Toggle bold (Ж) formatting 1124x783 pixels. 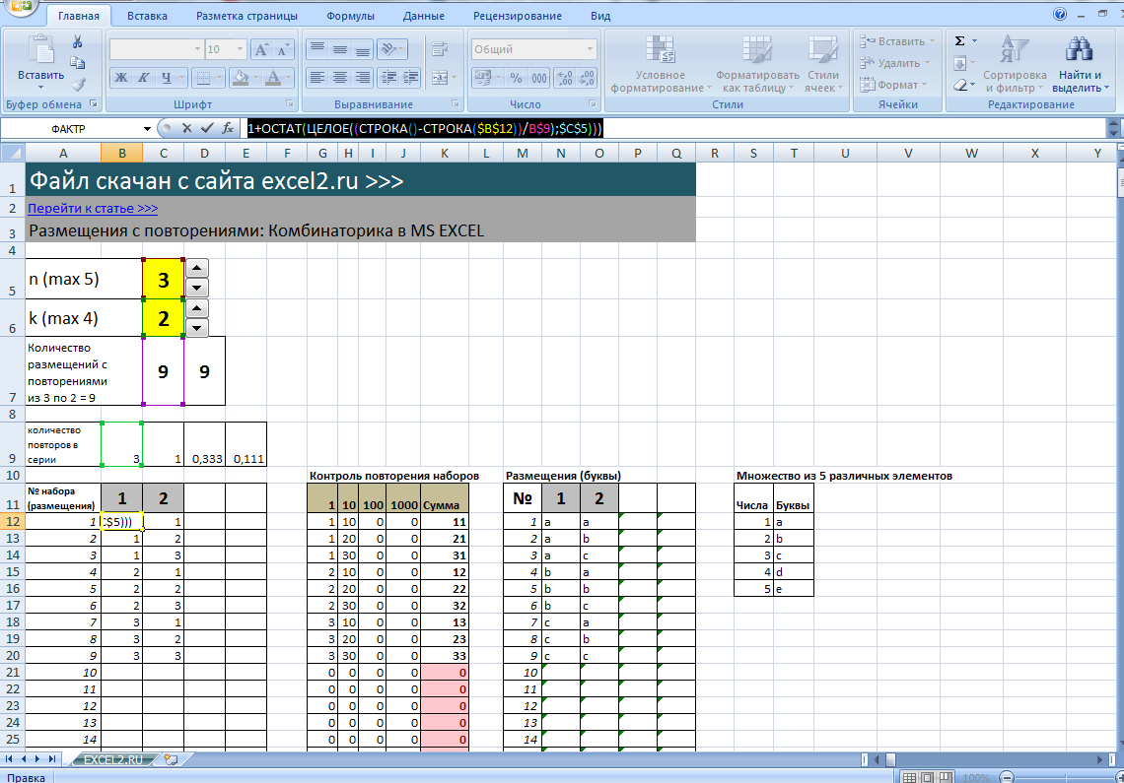tap(122, 78)
